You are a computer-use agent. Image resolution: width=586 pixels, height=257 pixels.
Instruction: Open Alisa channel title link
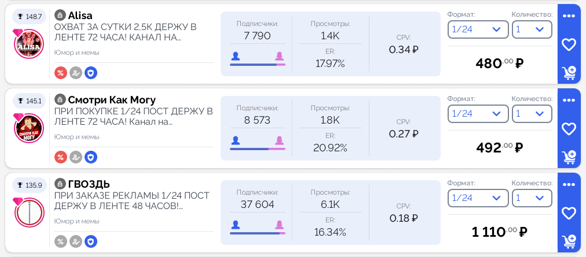(x=80, y=16)
